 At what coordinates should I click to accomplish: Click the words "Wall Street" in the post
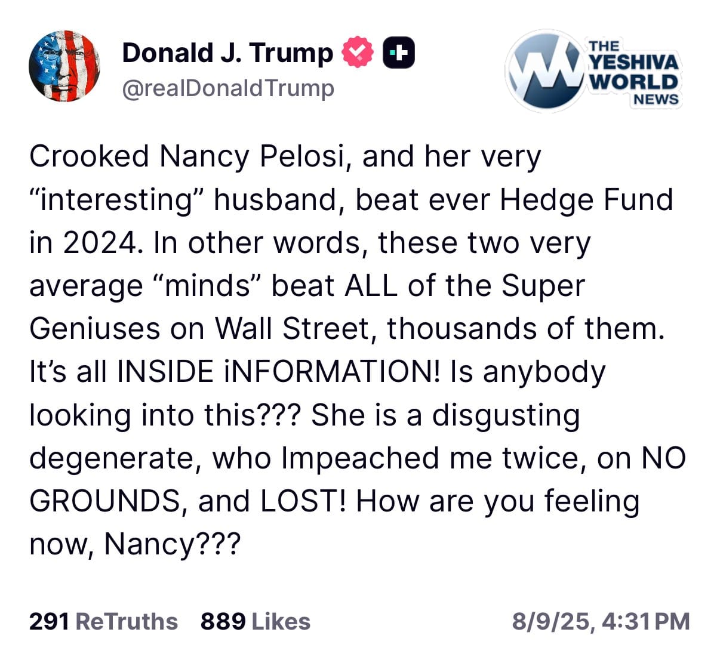pos(295,329)
